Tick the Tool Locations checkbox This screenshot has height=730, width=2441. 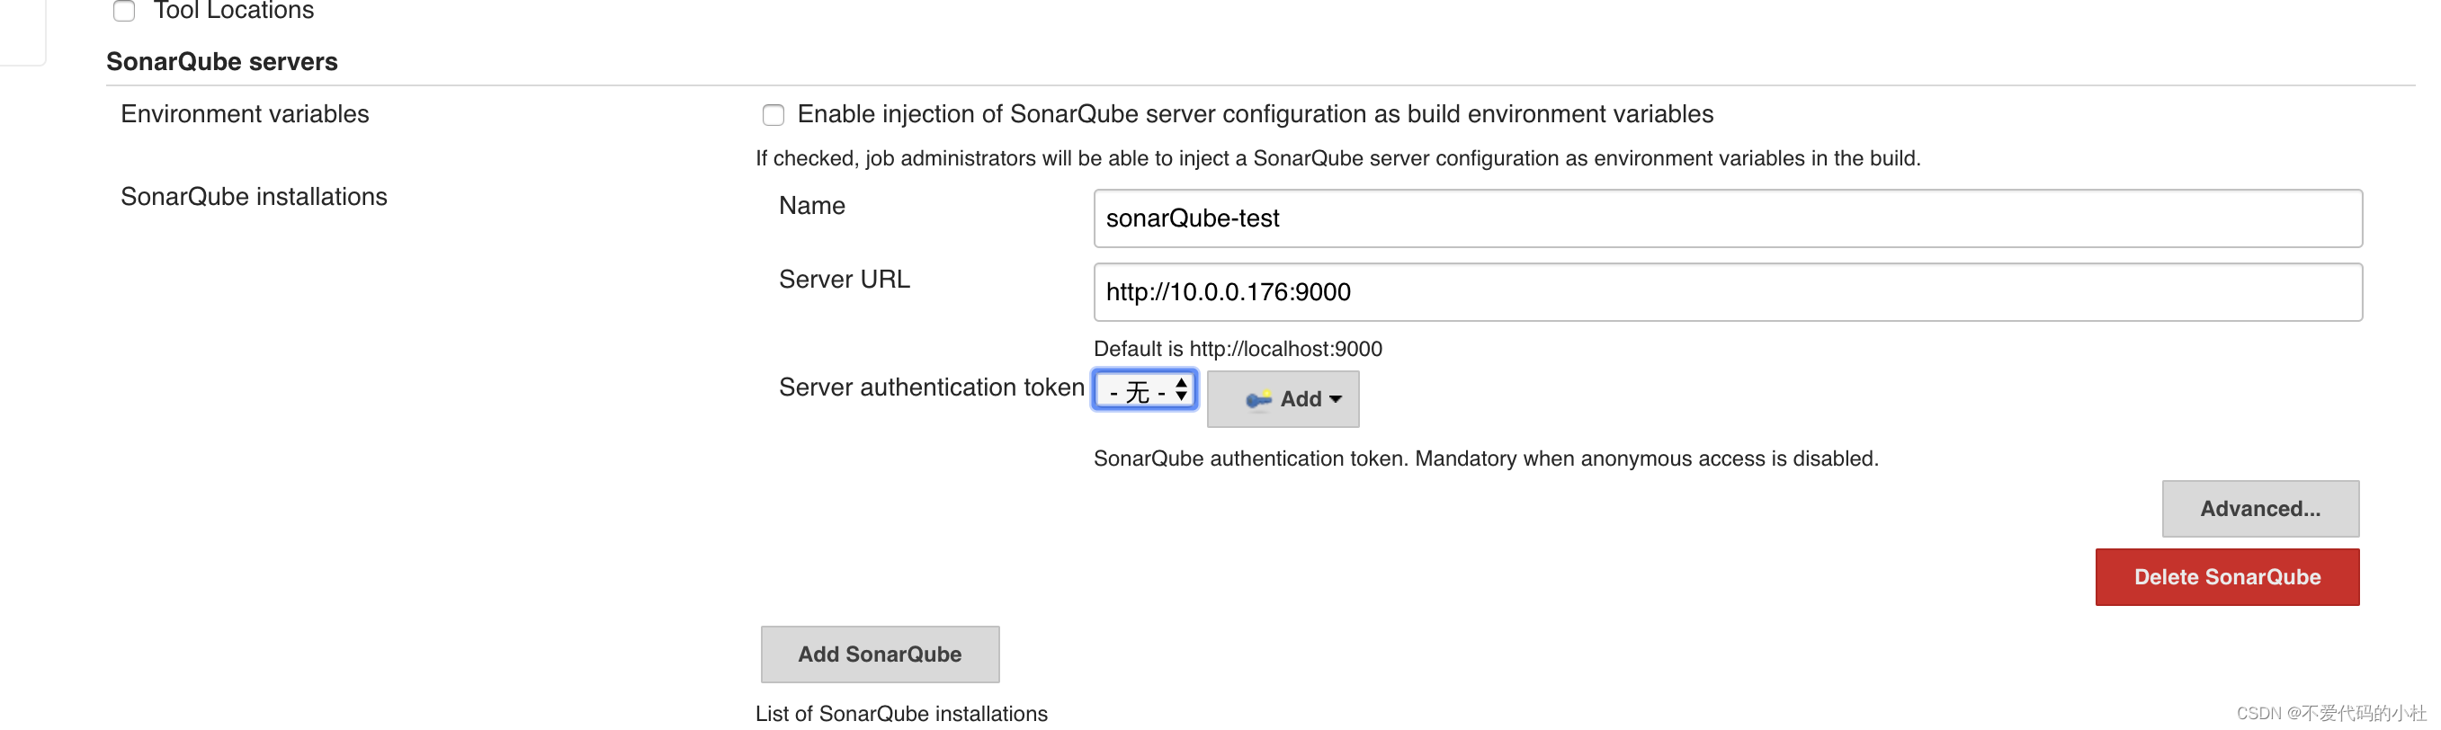point(124,11)
